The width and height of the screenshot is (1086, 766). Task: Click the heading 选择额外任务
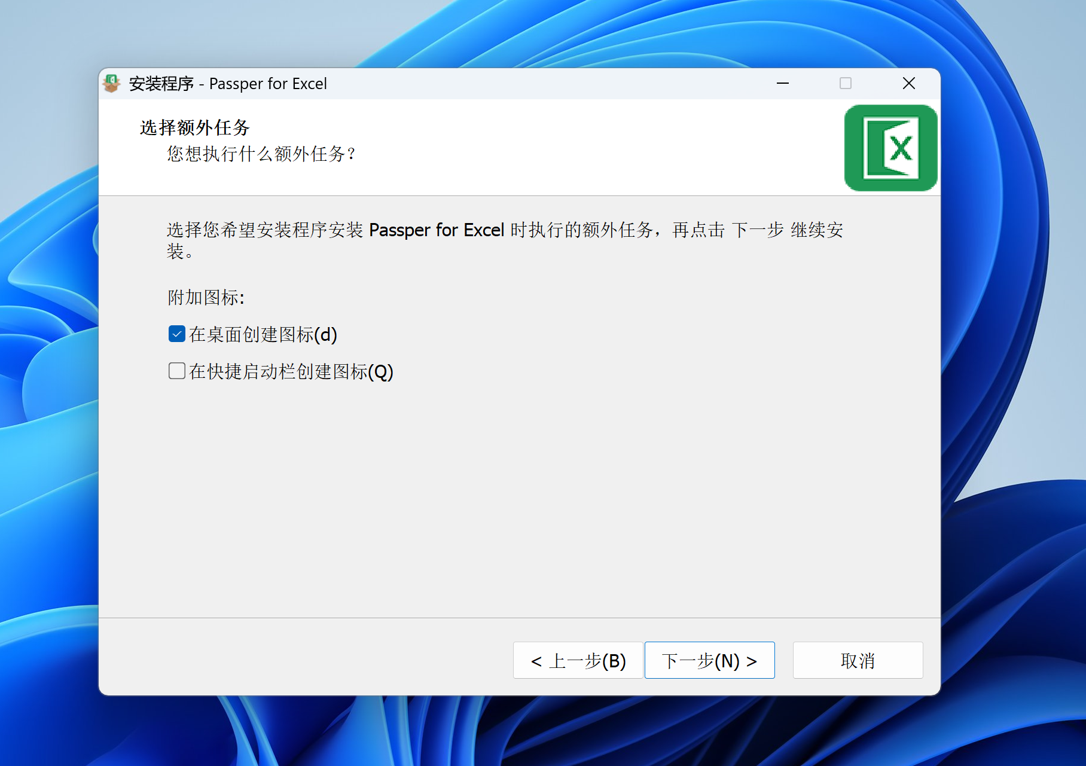(194, 127)
